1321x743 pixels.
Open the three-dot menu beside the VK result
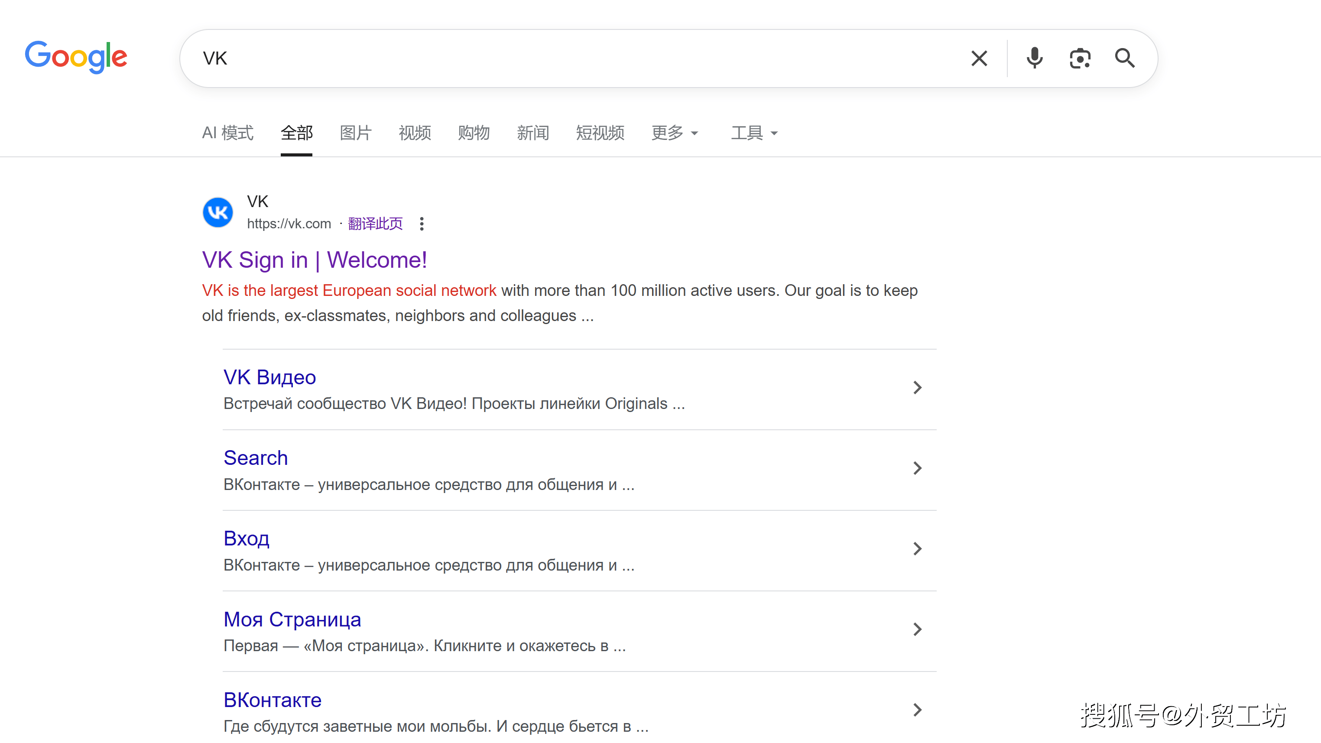click(422, 224)
